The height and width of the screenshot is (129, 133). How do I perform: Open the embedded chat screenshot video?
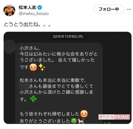[67, 78]
